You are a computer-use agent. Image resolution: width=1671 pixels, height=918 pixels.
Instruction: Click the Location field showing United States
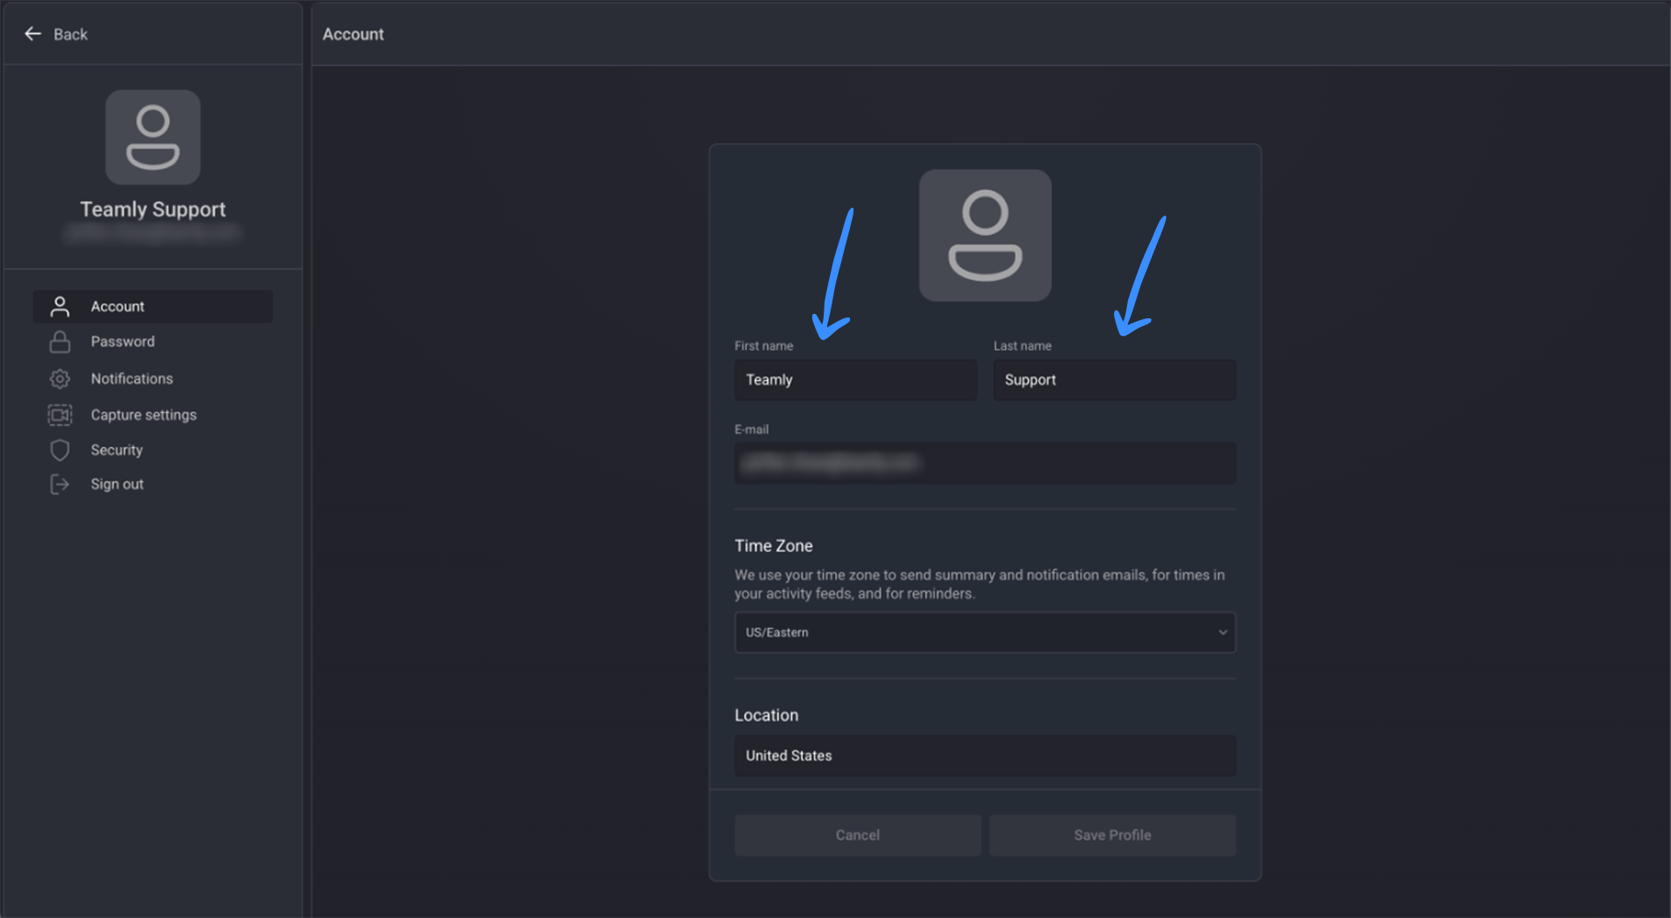(x=985, y=756)
